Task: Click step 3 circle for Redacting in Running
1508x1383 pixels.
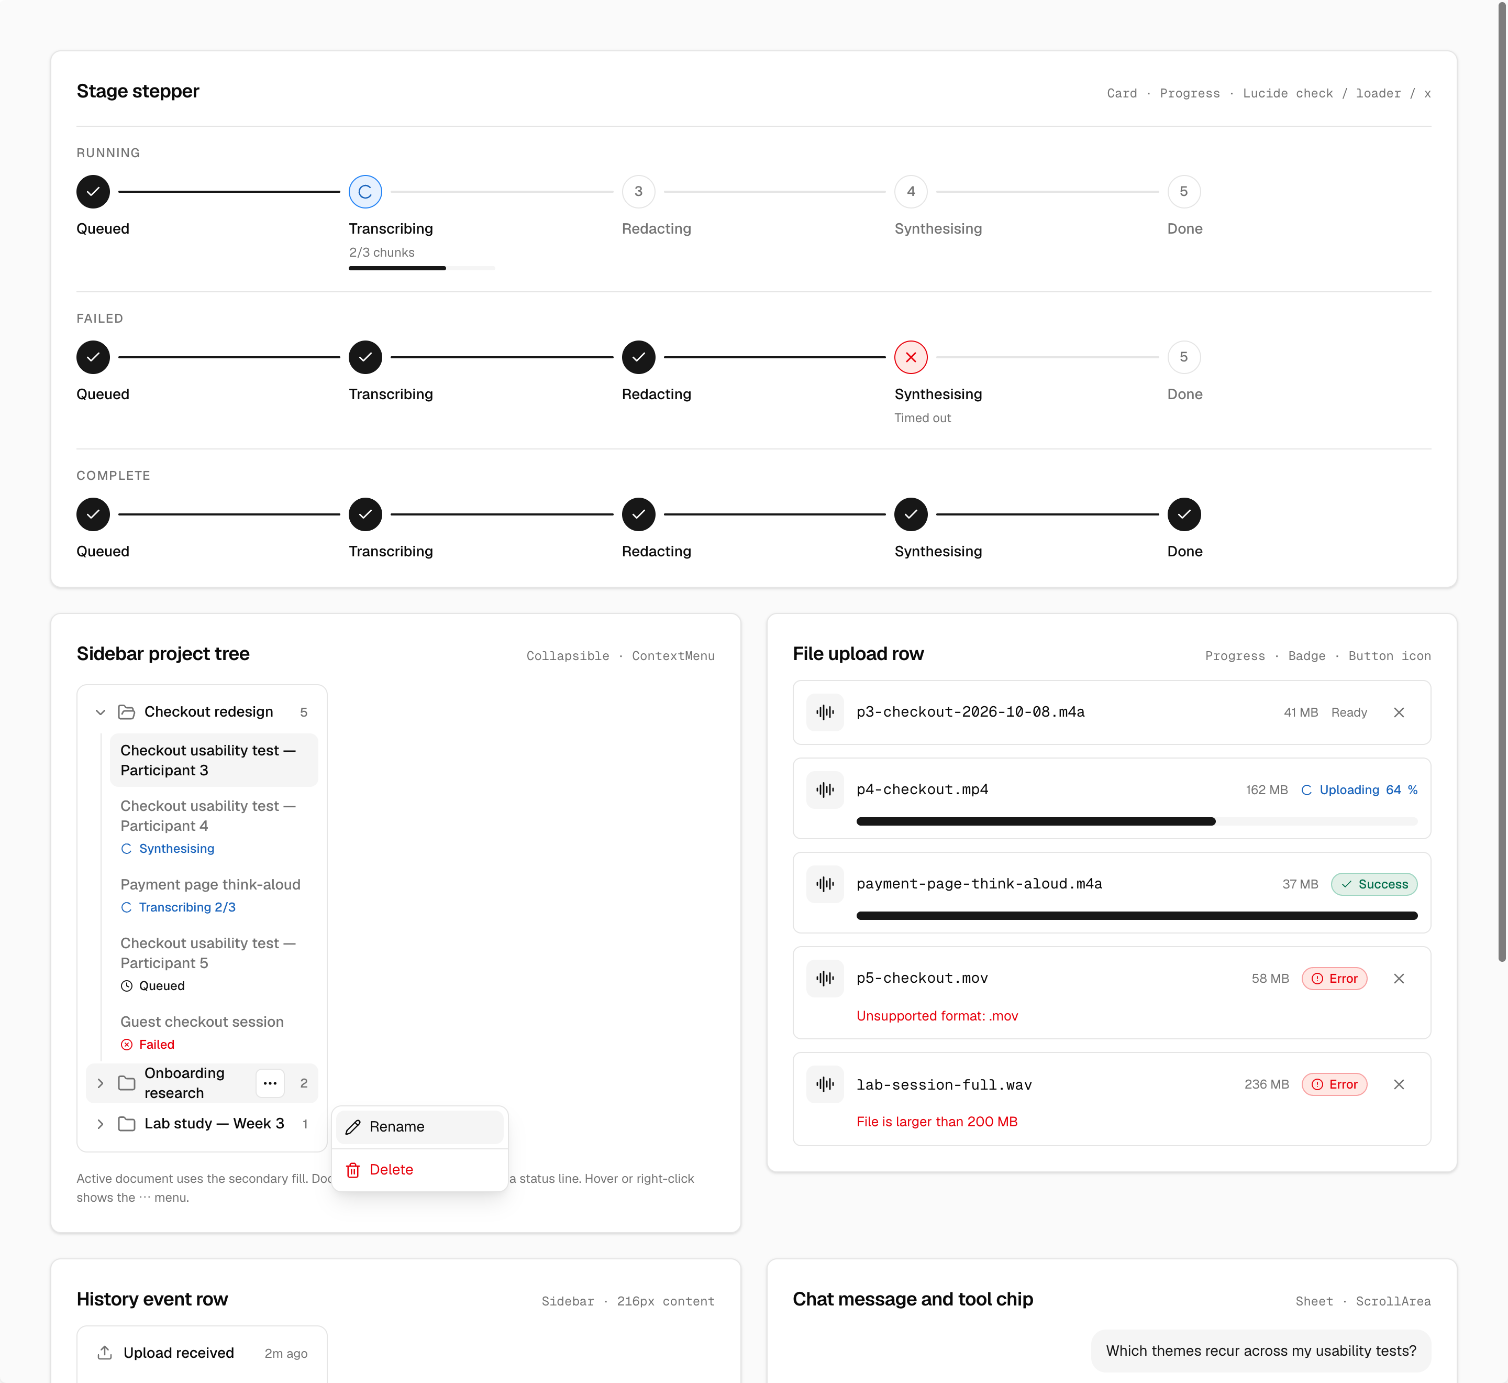Action: [x=638, y=192]
